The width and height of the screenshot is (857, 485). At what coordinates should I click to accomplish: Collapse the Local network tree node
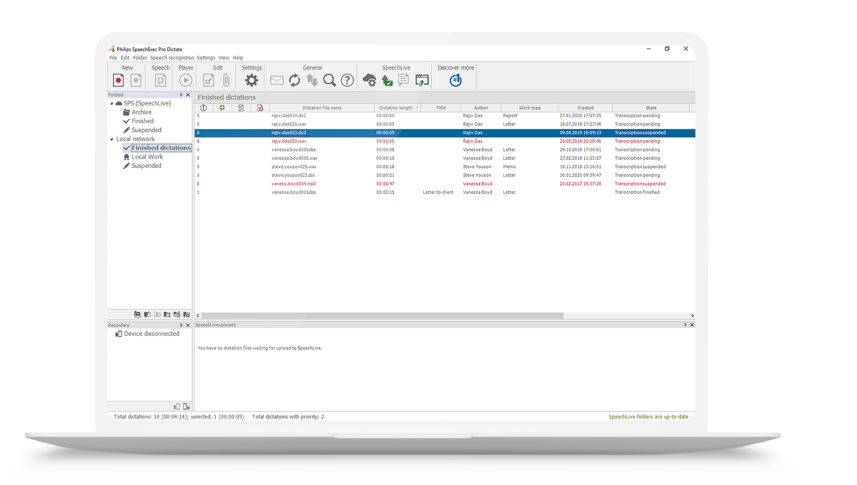(x=112, y=139)
